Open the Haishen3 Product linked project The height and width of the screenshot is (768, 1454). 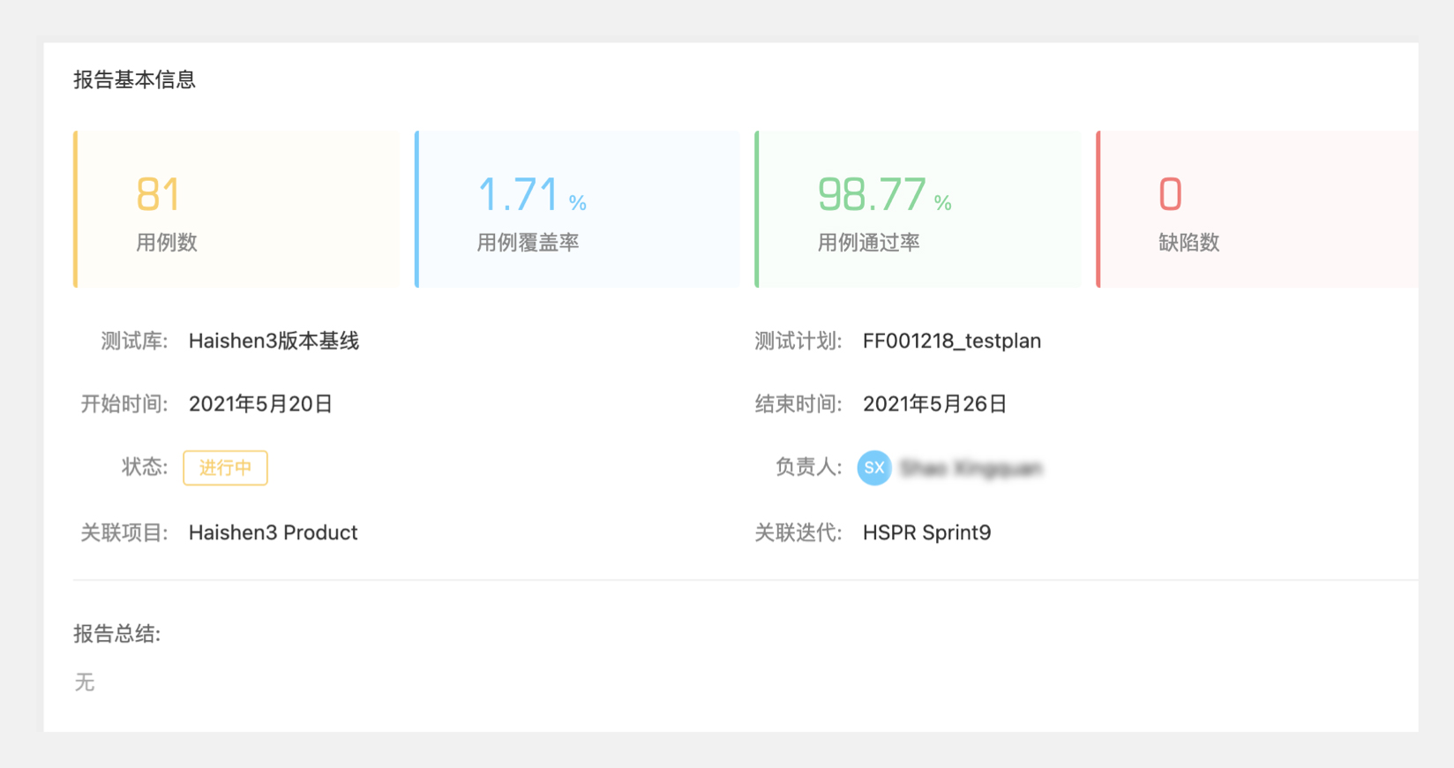(x=273, y=532)
